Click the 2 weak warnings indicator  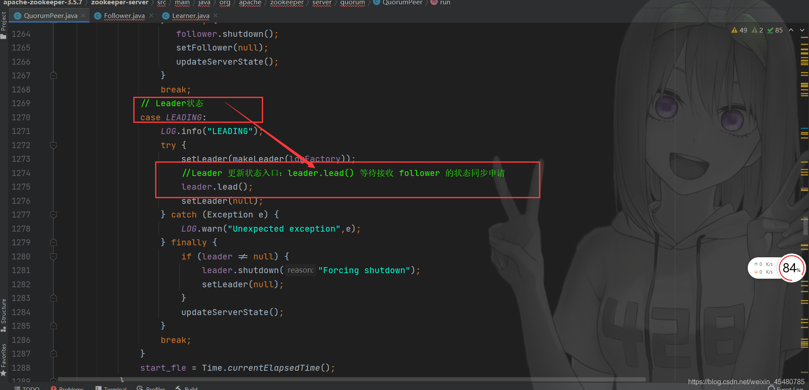[x=758, y=30]
